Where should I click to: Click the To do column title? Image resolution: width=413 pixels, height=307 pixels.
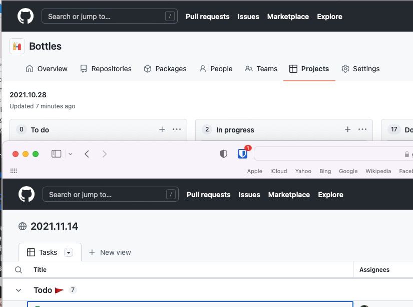pyautogui.click(x=40, y=130)
